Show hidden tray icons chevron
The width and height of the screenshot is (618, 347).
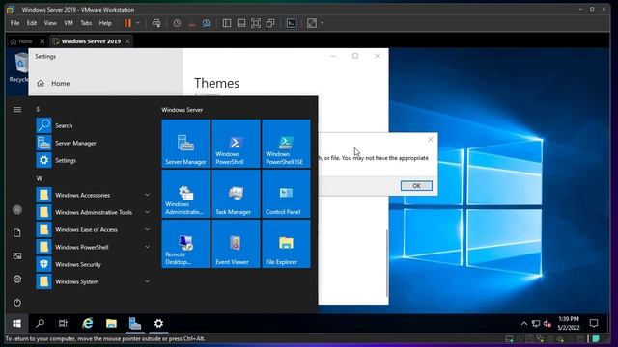pyautogui.click(x=524, y=324)
